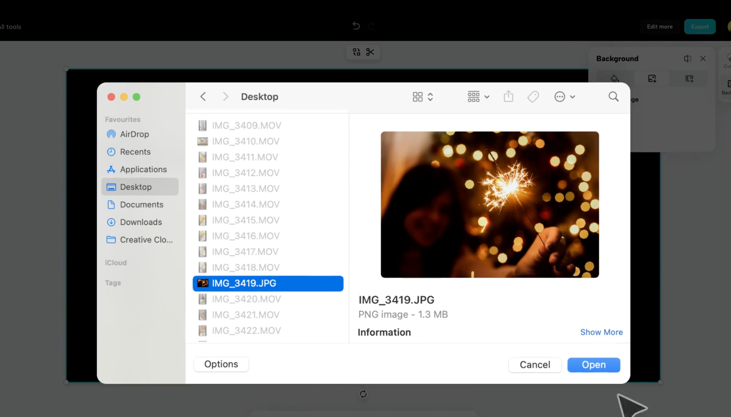Change the icon view mode selector

pos(423,97)
